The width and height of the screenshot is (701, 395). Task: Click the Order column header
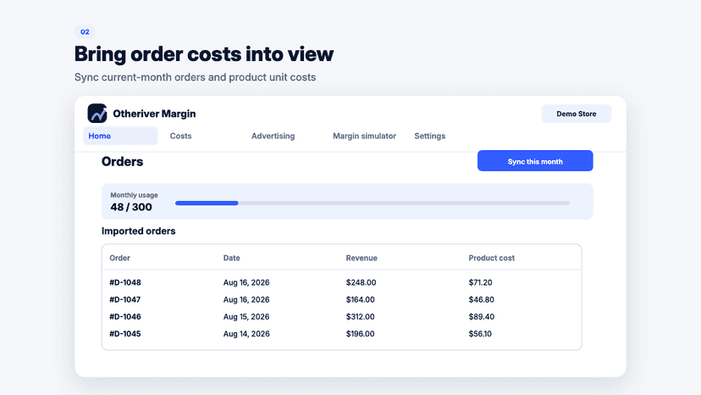pyautogui.click(x=120, y=258)
